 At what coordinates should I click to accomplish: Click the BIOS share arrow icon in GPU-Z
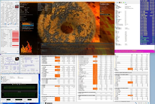coord(15,9)
